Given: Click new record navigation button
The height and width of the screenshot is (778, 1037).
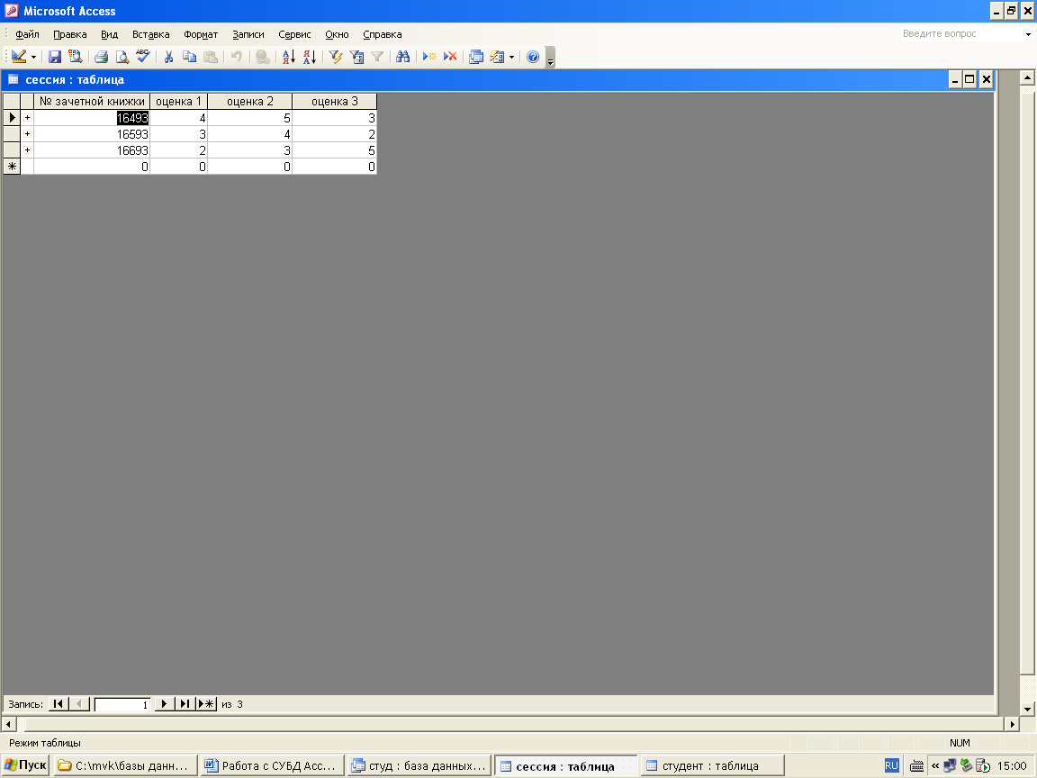Looking at the screenshot, I should click(x=206, y=704).
